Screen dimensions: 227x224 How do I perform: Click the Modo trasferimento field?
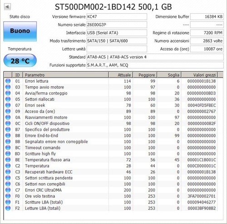click(x=117, y=41)
